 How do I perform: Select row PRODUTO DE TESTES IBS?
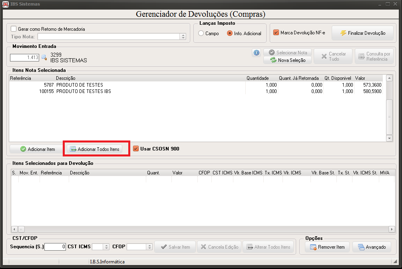[x=196, y=91]
